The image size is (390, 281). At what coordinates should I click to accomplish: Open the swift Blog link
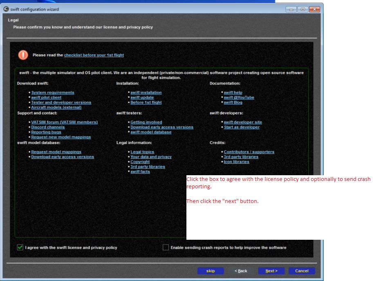[233, 103]
